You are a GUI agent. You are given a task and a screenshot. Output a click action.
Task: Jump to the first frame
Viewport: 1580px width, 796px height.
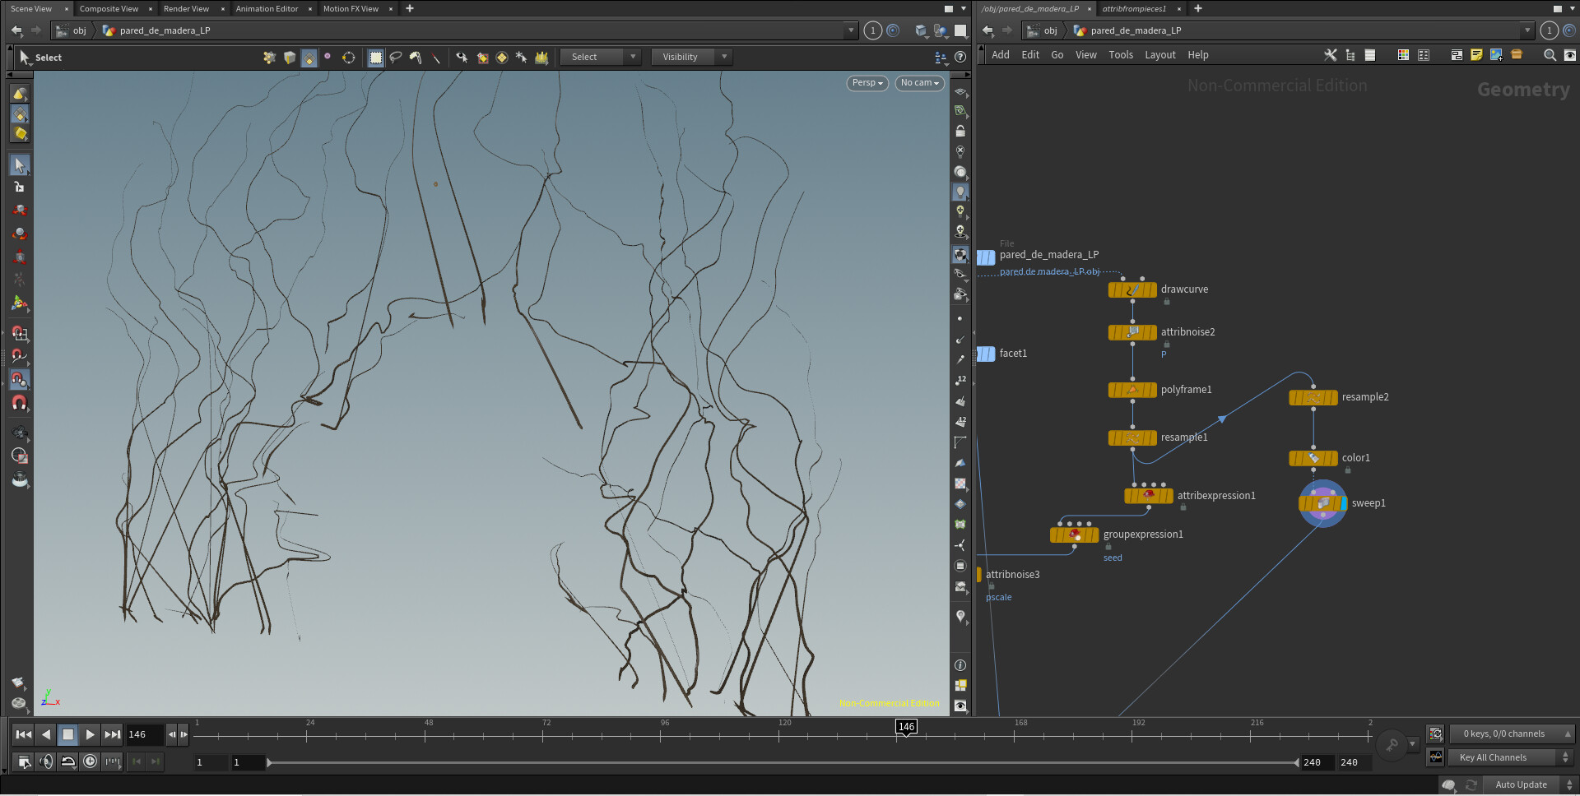click(x=24, y=734)
